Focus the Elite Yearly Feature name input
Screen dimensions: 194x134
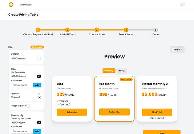pos(22,131)
